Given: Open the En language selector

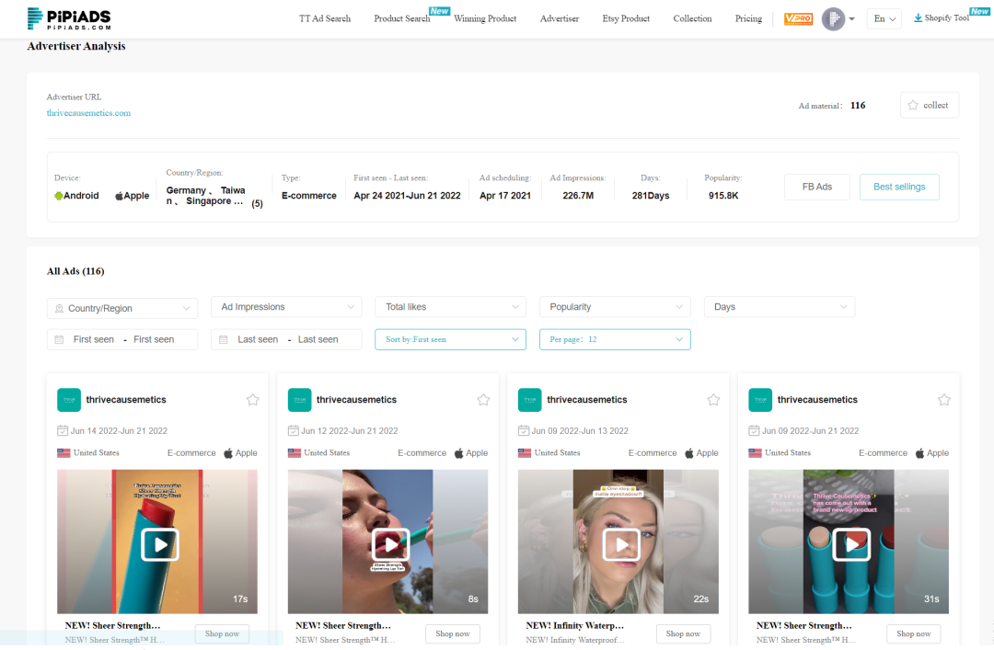Looking at the screenshot, I should click(884, 18).
